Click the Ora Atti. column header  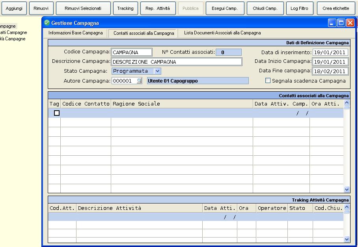click(x=327, y=104)
